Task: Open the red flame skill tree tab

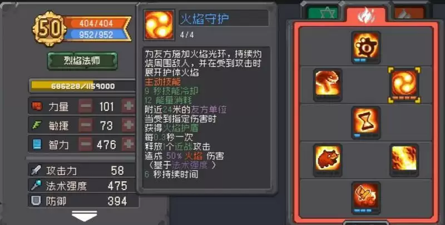Action: click(366, 15)
